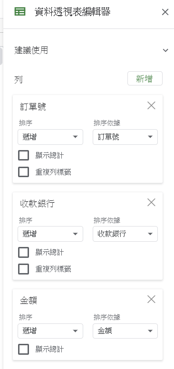
Task: Click the green pivot table editor icon
Action: 20,11
